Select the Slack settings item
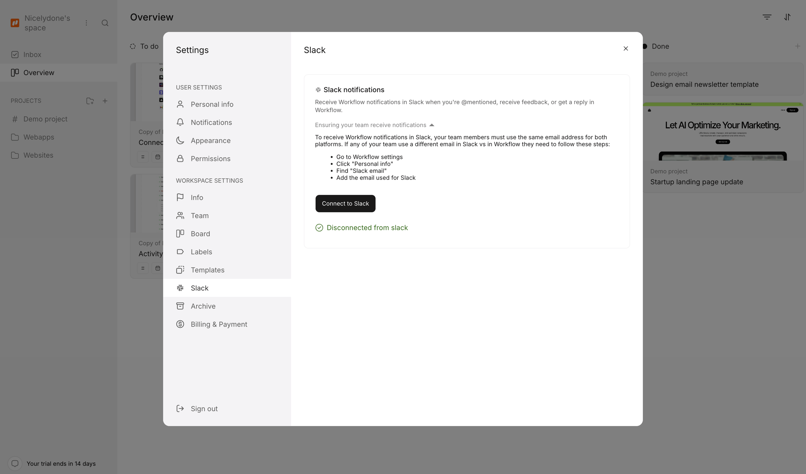The width and height of the screenshot is (806, 474). point(227,288)
